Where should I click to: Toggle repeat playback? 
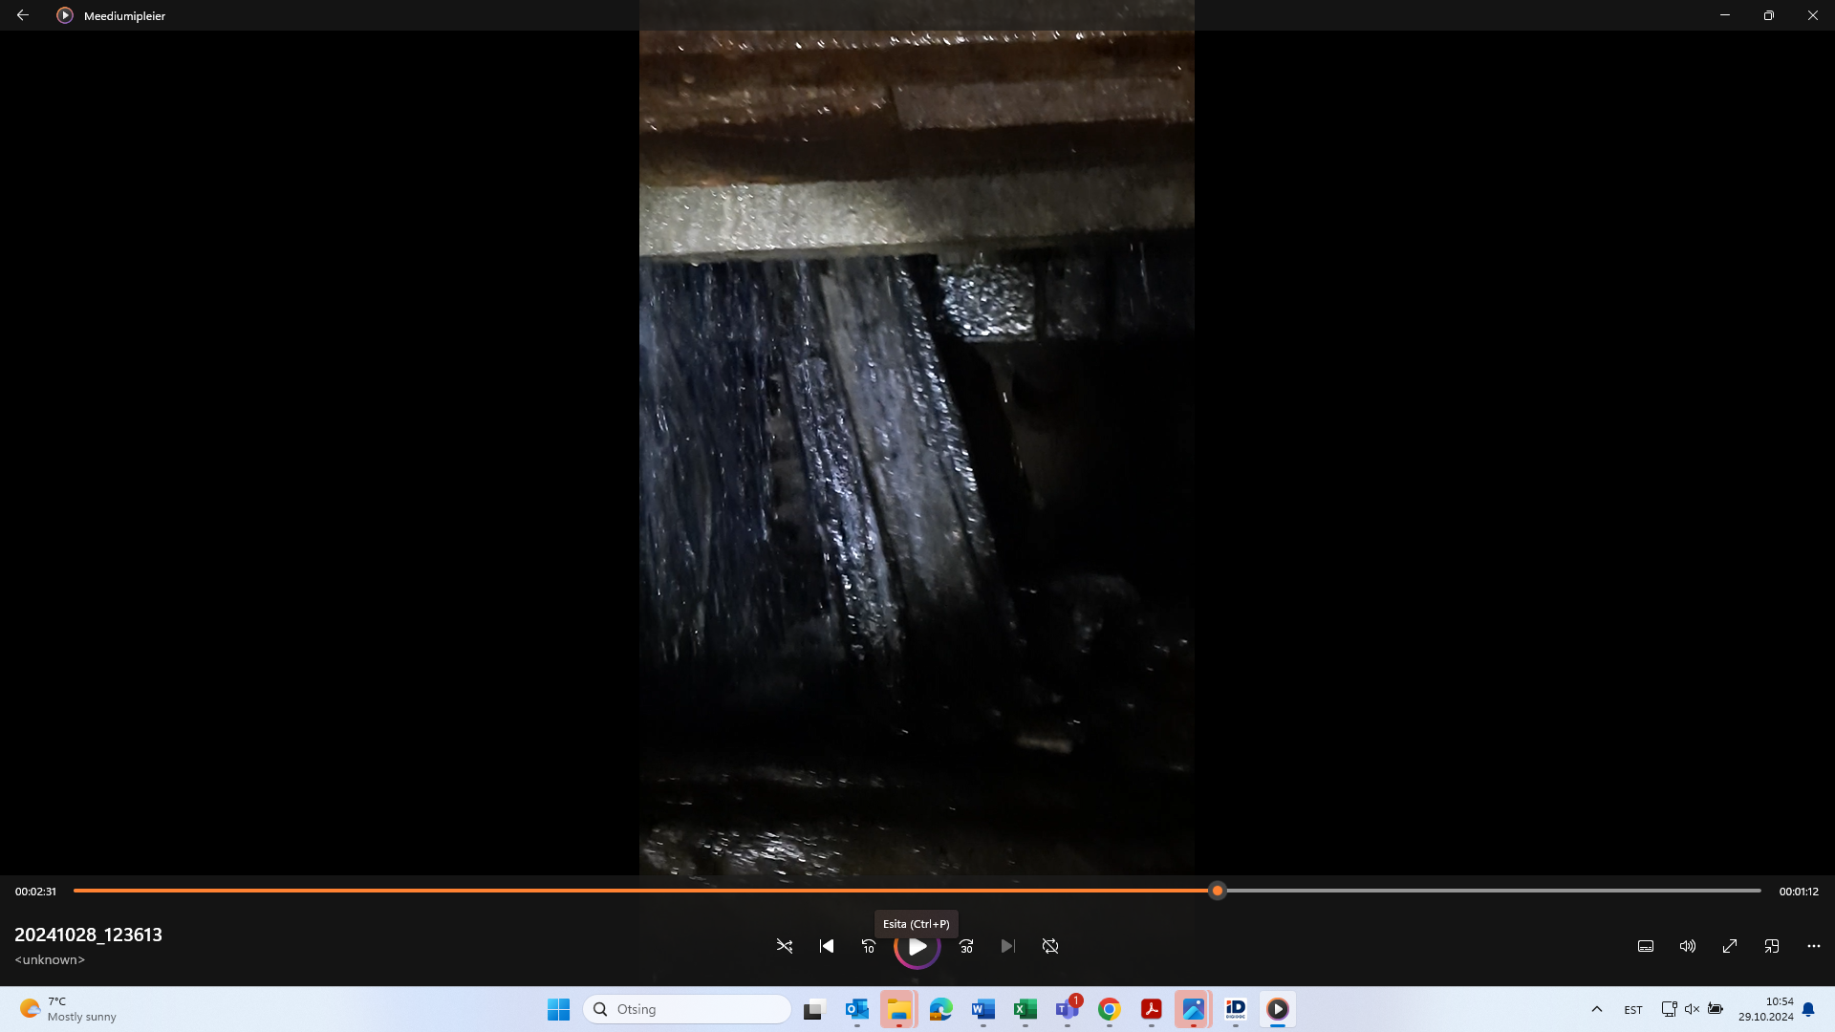1050,946
